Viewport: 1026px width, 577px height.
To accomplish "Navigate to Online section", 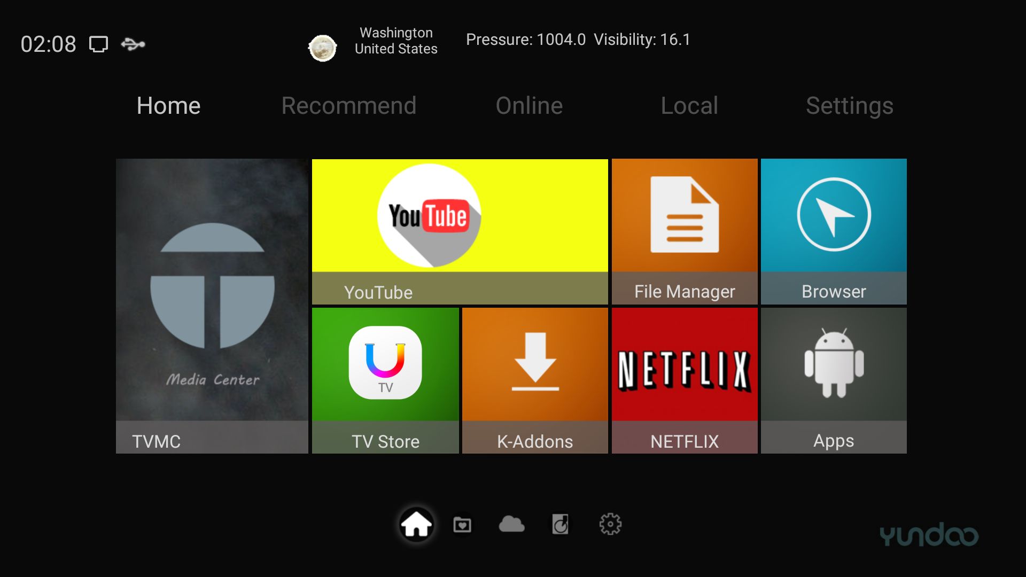I will (x=529, y=107).
